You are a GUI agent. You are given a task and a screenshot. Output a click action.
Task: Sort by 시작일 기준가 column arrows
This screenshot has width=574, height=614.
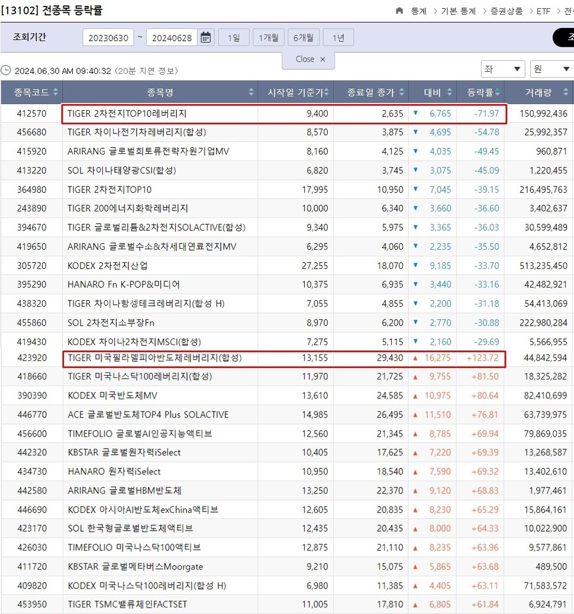(x=327, y=92)
